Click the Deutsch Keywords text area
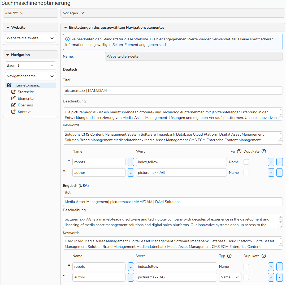Viewport: 286px width, 285px height. coord(173,138)
